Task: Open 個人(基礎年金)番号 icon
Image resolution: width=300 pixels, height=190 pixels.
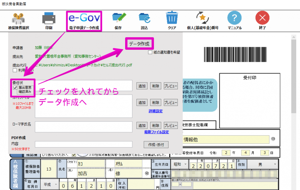Action: tap(203, 21)
